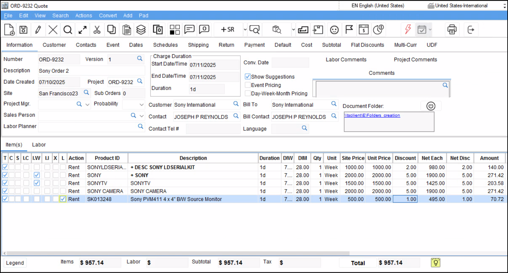Tick the Day-Week-Month Pricing checkbox
This screenshot has width=508, height=273.
point(248,94)
